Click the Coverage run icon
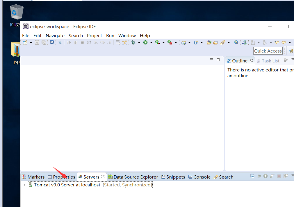The height and width of the screenshot is (207, 294). point(158,42)
